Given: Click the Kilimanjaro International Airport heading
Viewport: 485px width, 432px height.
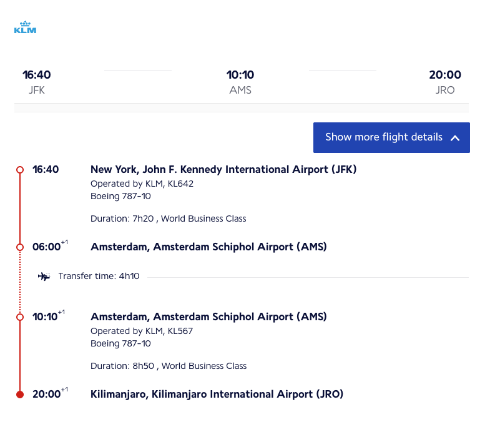Looking at the screenshot, I should 217,394.
